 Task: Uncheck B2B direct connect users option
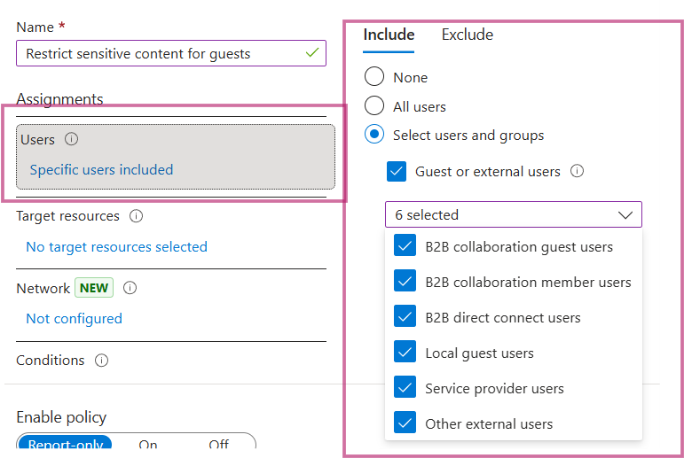click(x=405, y=317)
